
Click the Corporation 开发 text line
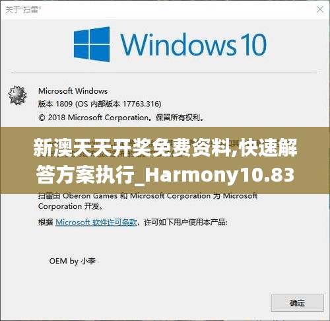pos(70,207)
